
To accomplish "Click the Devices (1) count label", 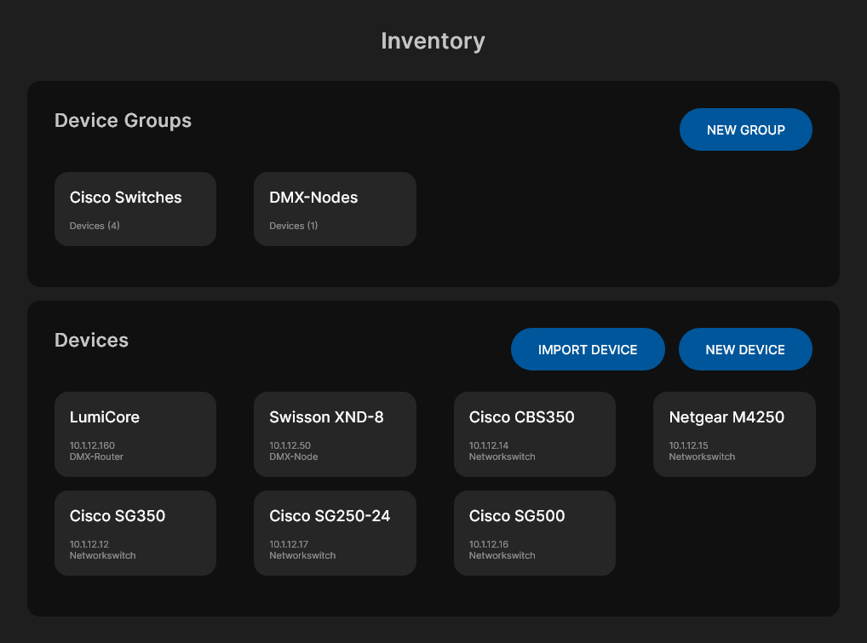I will [293, 226].
